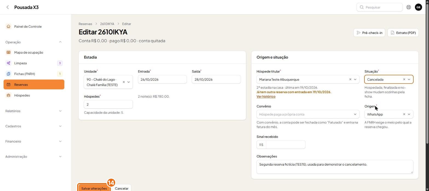
Task: Click the Cancelar button
Action: [121, 188]
